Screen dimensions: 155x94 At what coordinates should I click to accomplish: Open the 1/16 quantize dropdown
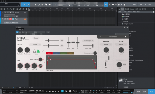pos(81,5)
